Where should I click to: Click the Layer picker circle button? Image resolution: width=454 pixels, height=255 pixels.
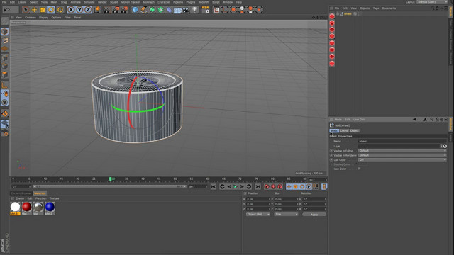[x=445, y=146]
